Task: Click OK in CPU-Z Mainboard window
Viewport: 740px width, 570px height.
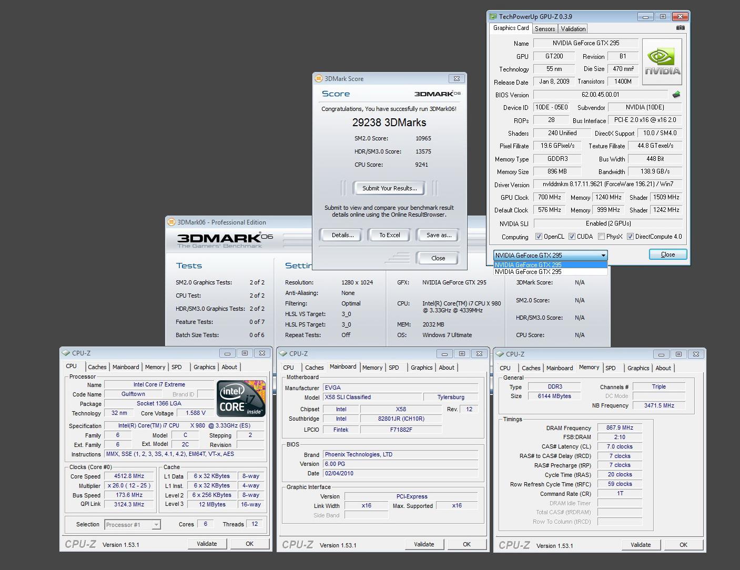Action: tap(467, 544)
